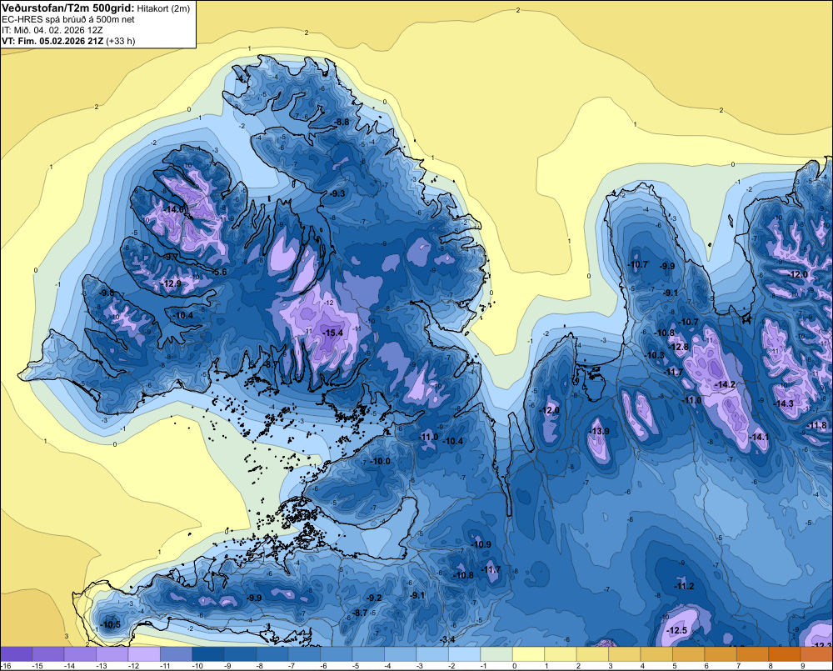The height and width of the screenshot is (671, 833).
Task: Click the -10.9 temperature label
Action: 481,544
